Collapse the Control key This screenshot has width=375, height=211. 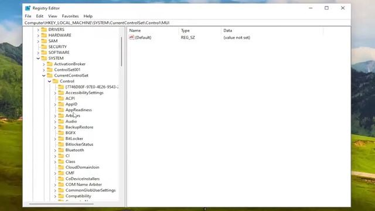pyautogui.click(x=49, y=81)
